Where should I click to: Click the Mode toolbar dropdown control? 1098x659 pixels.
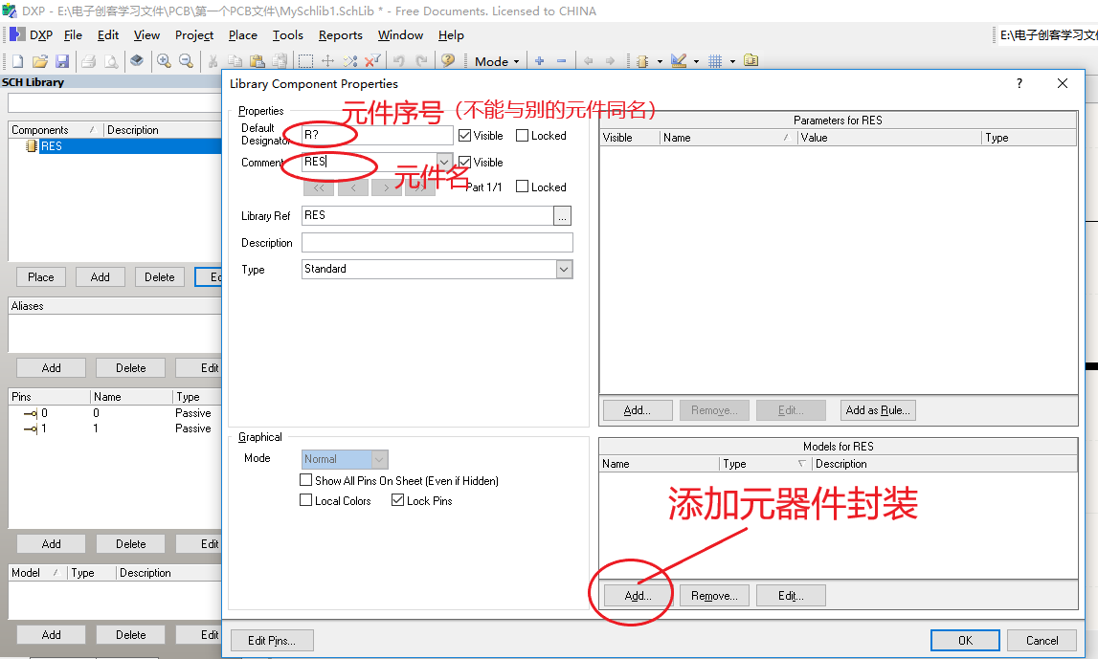(x=495, y=60)
